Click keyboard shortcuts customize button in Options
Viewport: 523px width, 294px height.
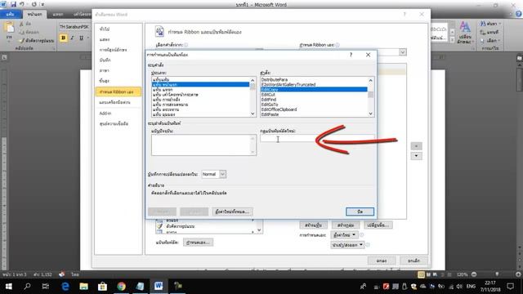tap(198, 243)
